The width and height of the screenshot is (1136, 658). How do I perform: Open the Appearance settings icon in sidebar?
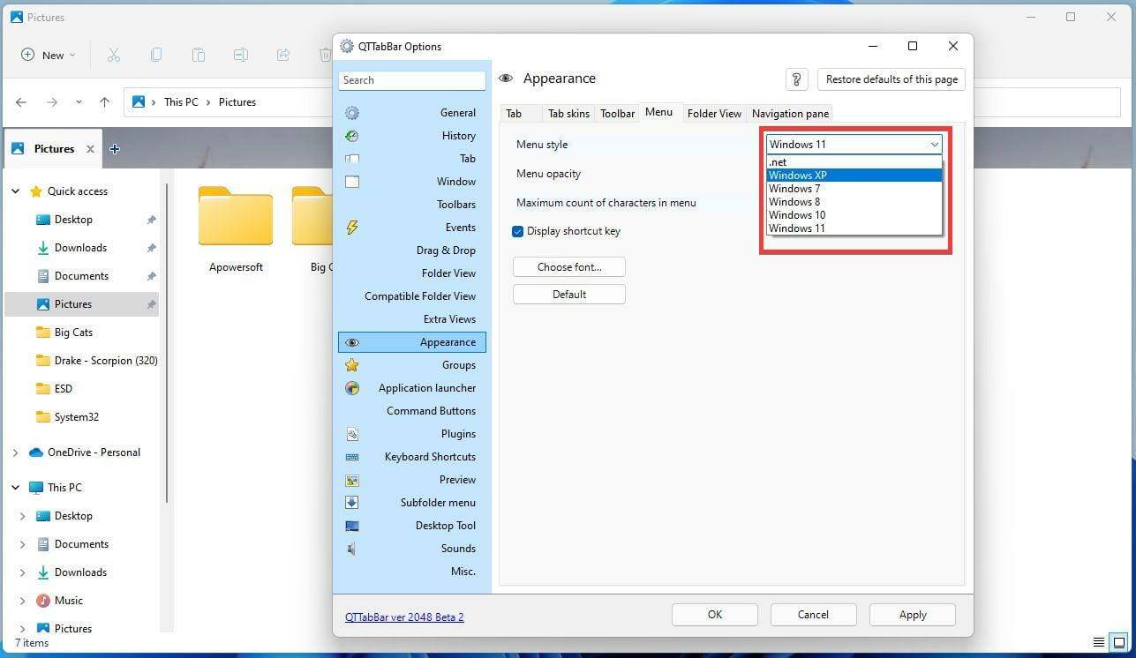(352, 341)
